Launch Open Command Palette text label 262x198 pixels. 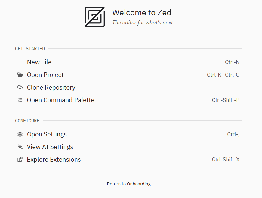[60, 100]
